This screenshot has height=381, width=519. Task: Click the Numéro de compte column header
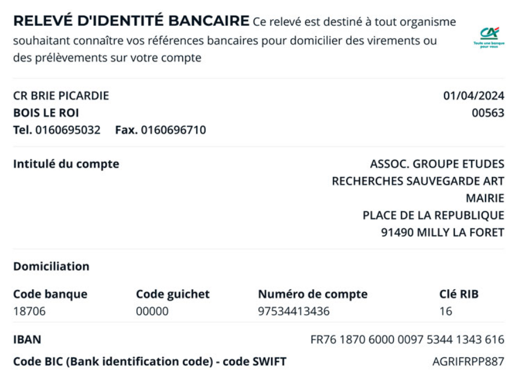(x=313, y=295)
